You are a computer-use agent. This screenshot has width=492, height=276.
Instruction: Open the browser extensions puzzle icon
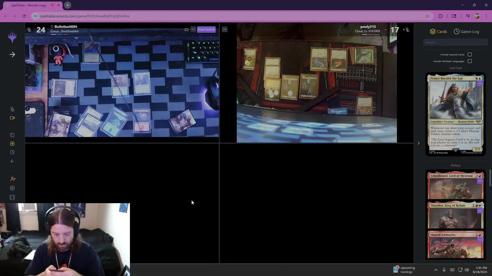440,16
